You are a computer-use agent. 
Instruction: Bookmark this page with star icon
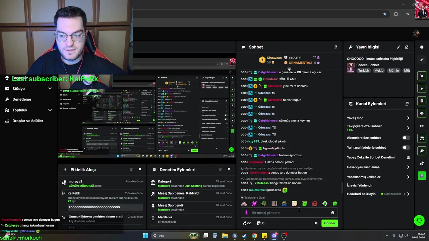pos(385,14)
